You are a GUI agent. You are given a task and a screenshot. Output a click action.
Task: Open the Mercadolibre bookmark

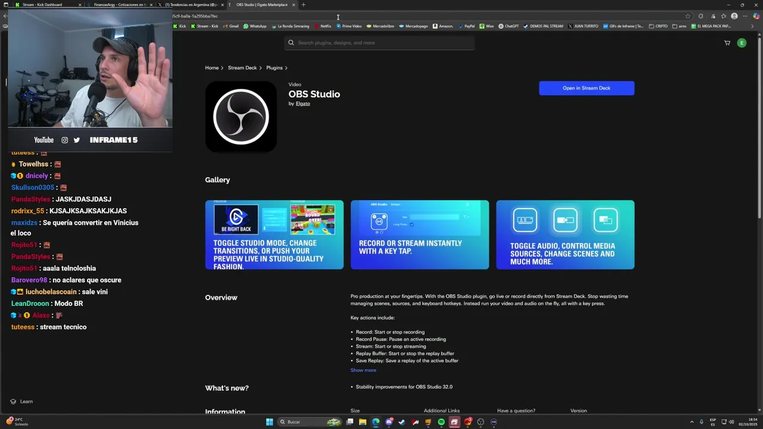(x=380, y=26)
